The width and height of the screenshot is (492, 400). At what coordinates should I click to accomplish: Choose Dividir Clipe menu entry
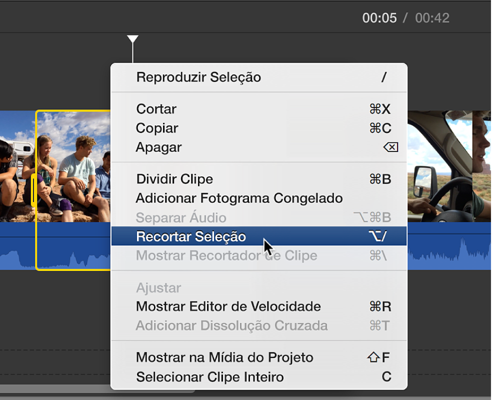point(259,179)
